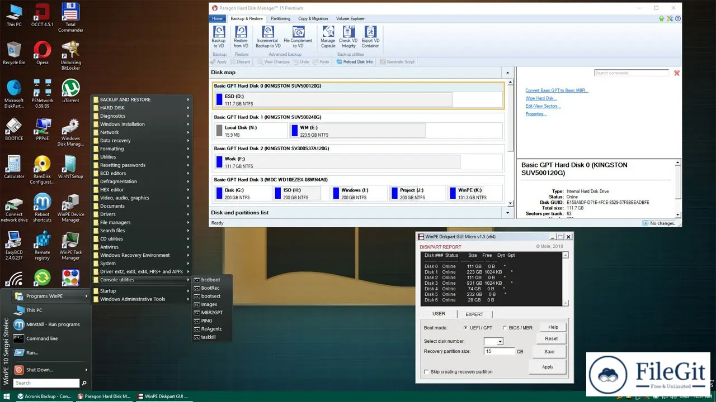Select Work (F:) partition block
This screenshot has width=716, height=402.
(x=337, y=162)
